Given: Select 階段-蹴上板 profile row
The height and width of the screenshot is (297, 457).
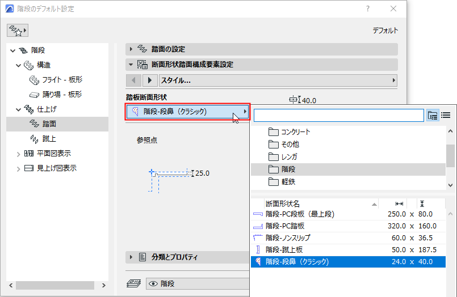Looking at the screenshot, I should coord(349,250).
